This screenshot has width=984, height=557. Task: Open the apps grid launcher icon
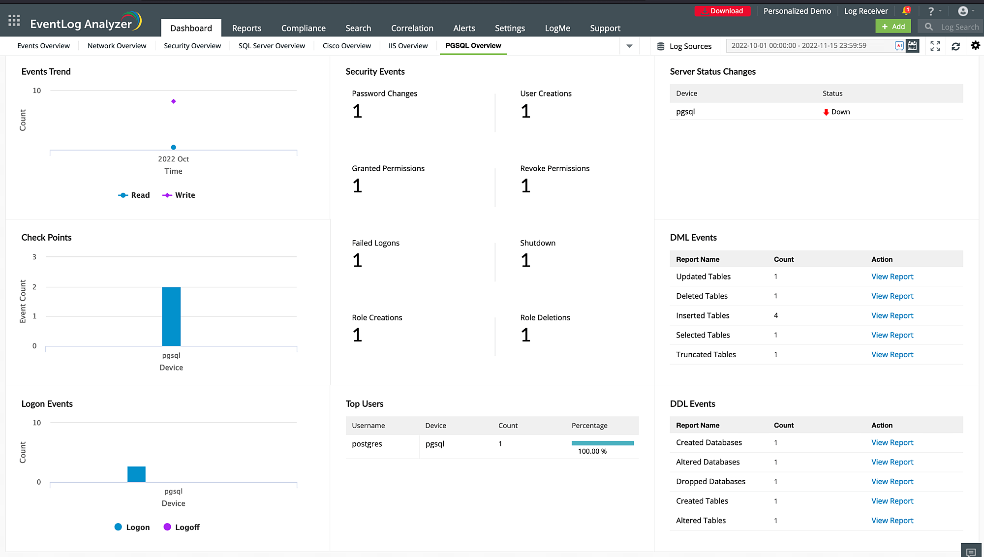(x=14, y=21)
